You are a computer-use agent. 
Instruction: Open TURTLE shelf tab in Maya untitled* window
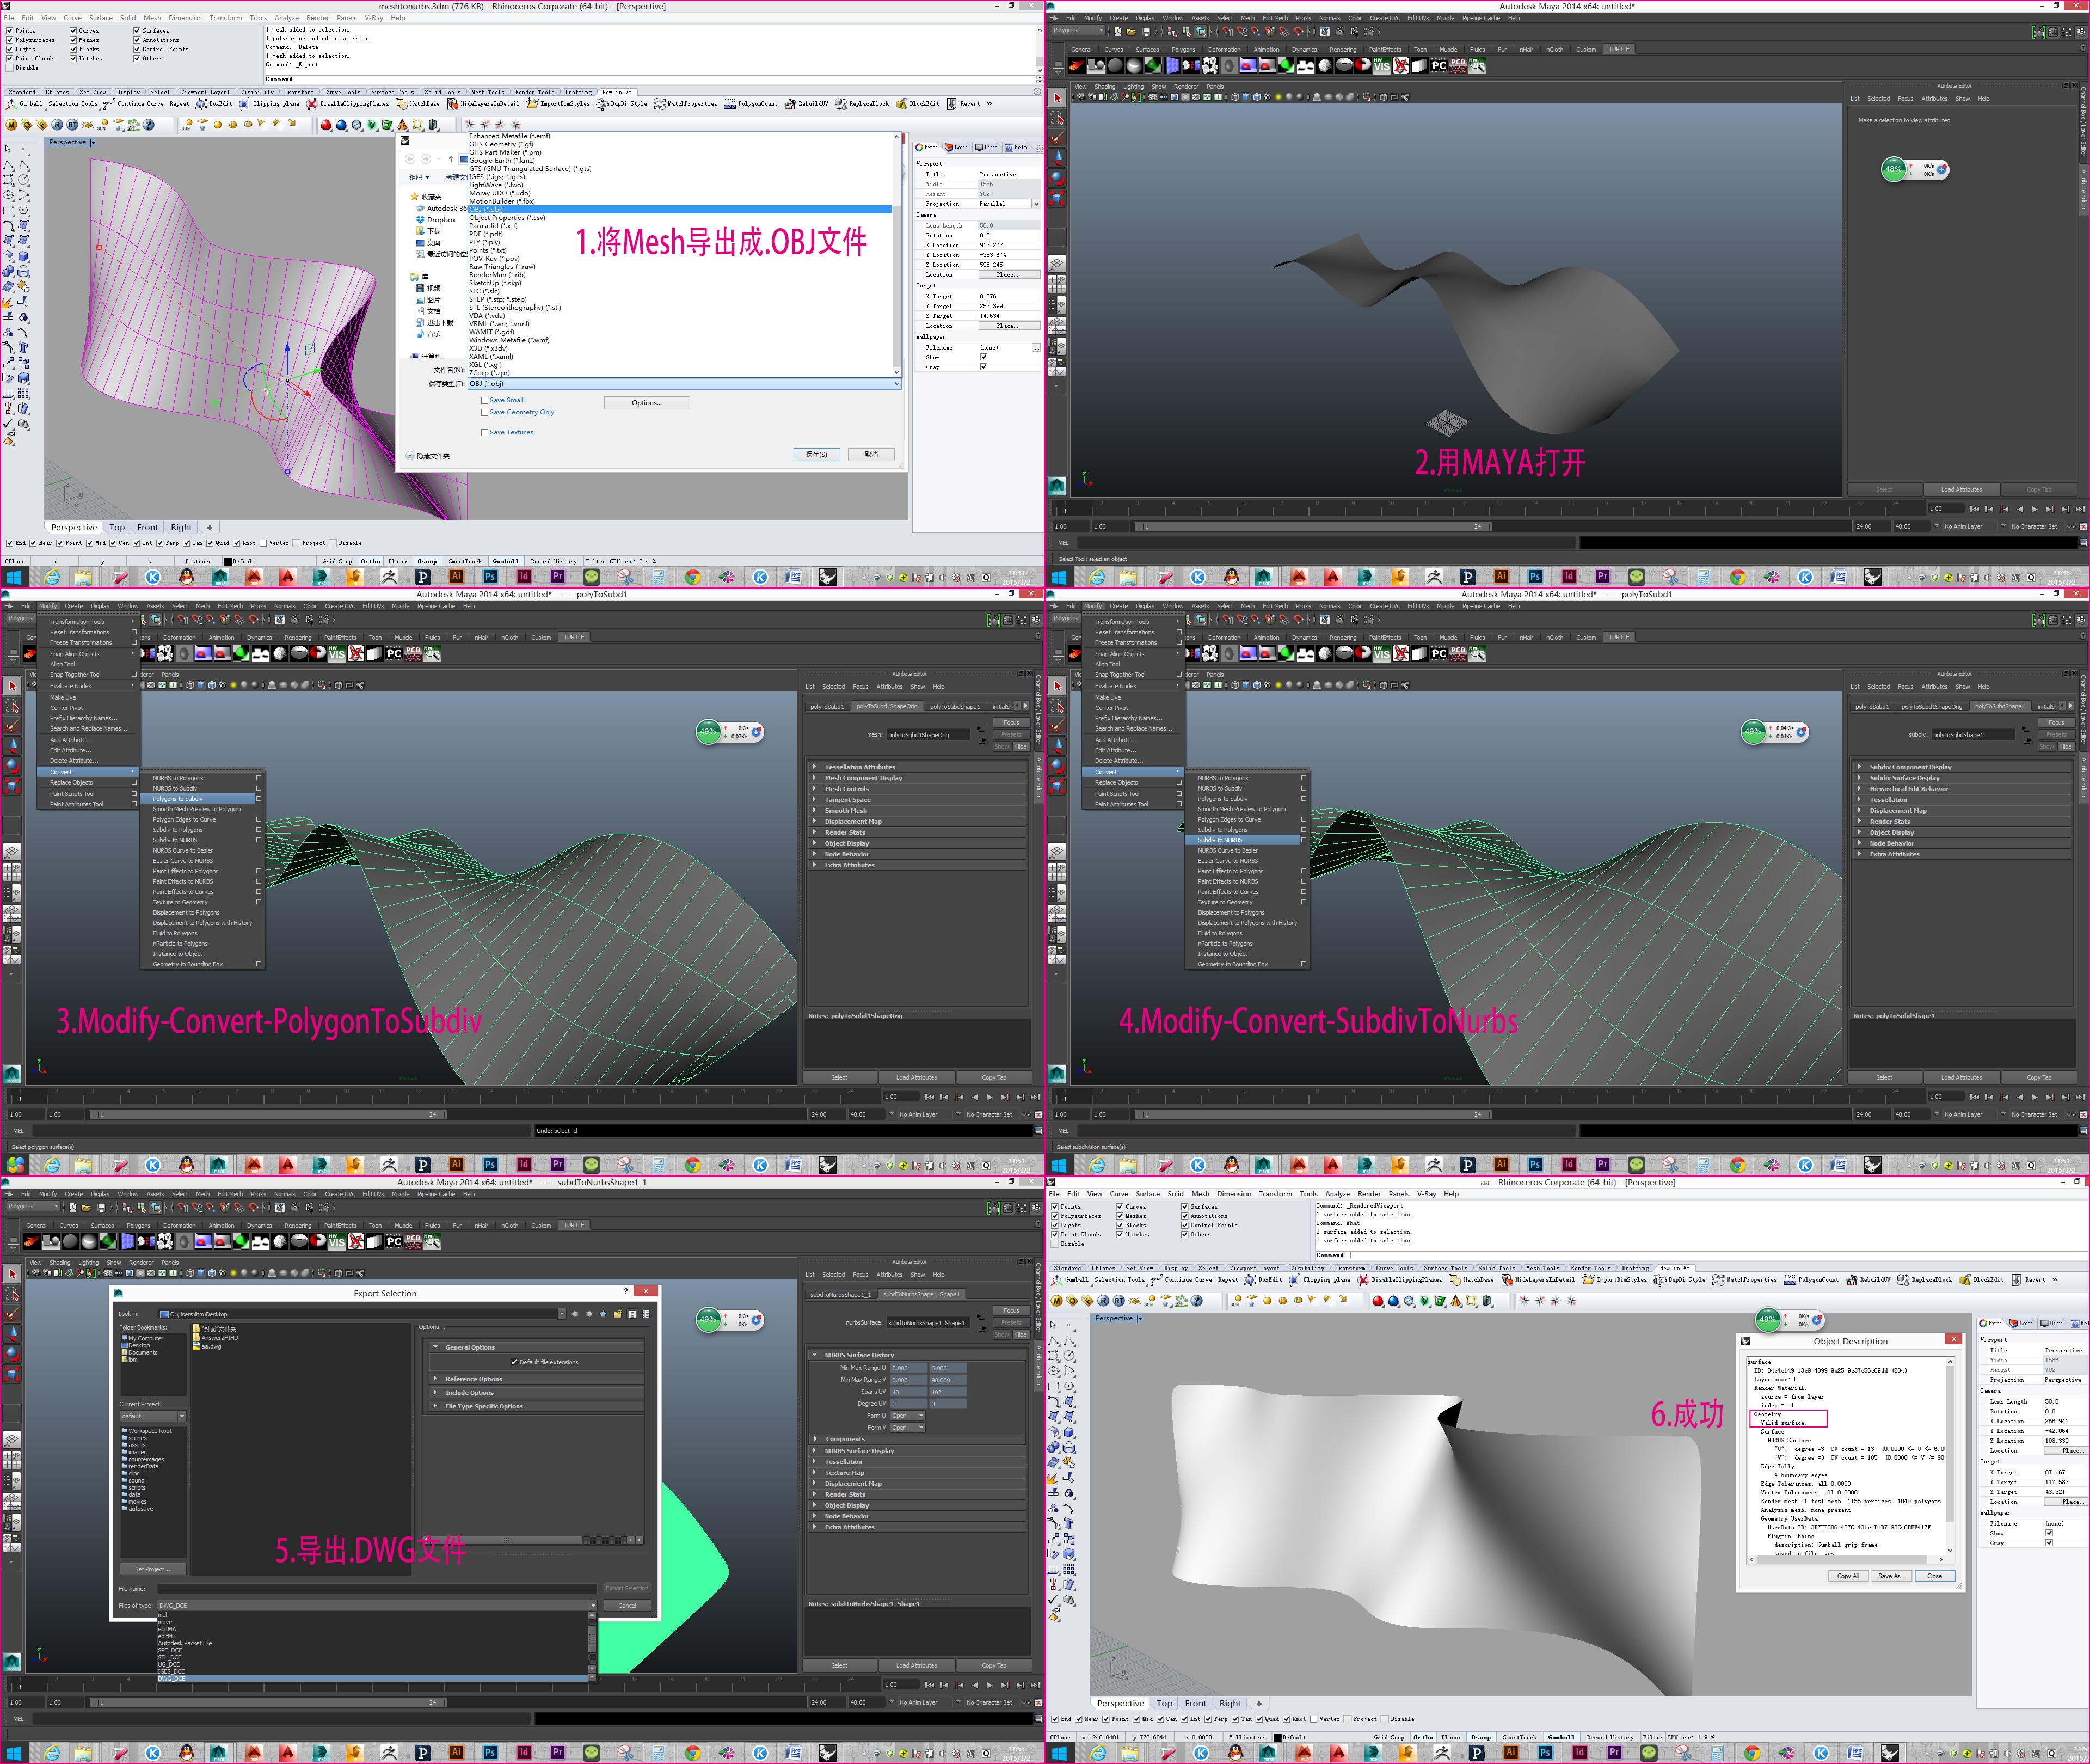coord(1619,49)
